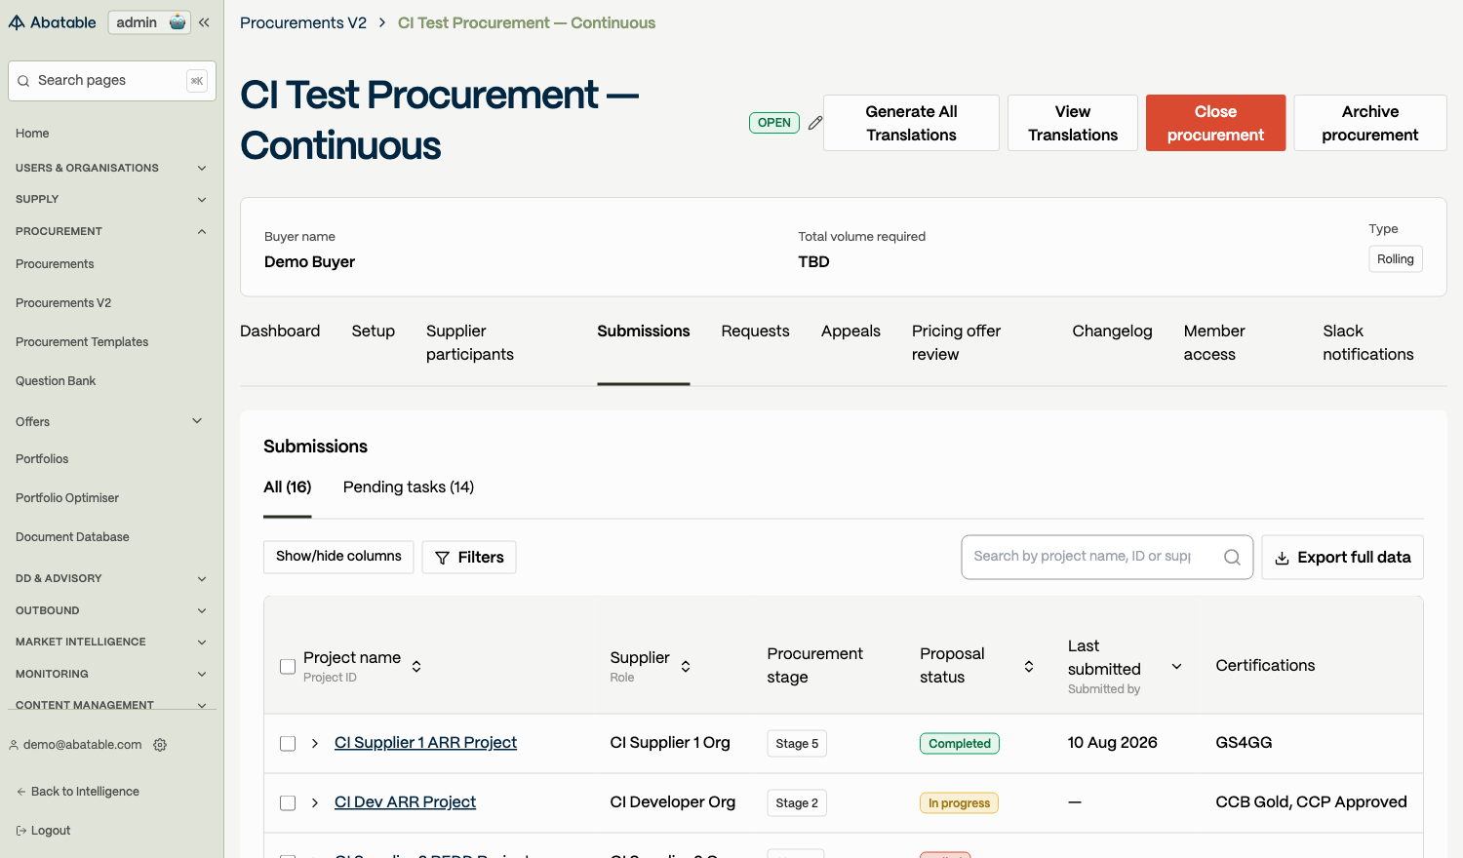Show Pending tasks (14)
1463x858 pixels.
[409, 487]
